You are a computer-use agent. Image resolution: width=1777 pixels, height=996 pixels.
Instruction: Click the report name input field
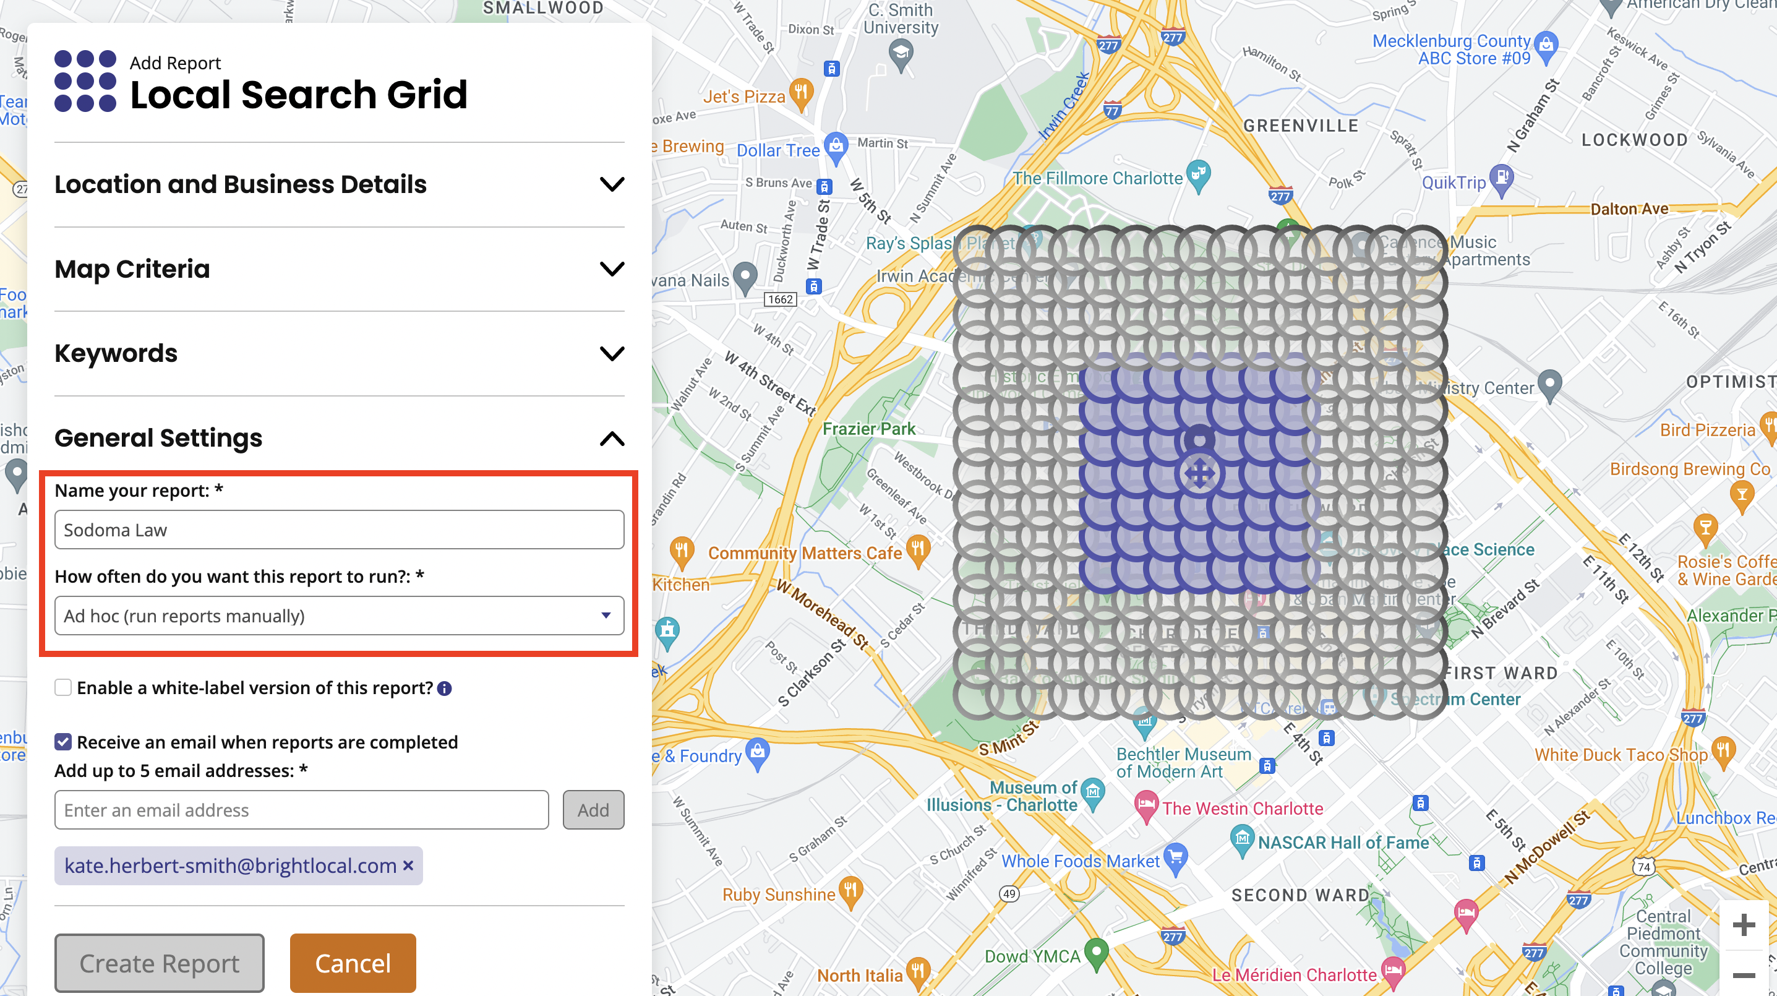pyautogui.click(x=340, y=530)
